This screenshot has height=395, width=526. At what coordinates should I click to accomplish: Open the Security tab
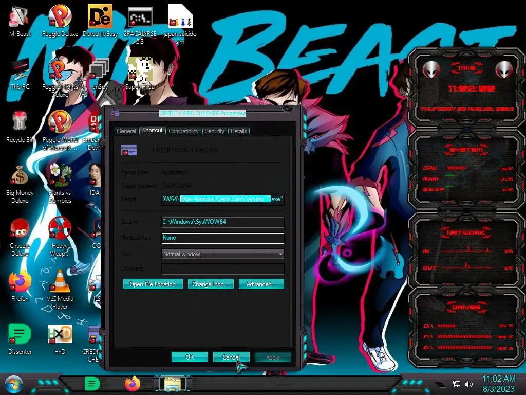pos(214,131)
